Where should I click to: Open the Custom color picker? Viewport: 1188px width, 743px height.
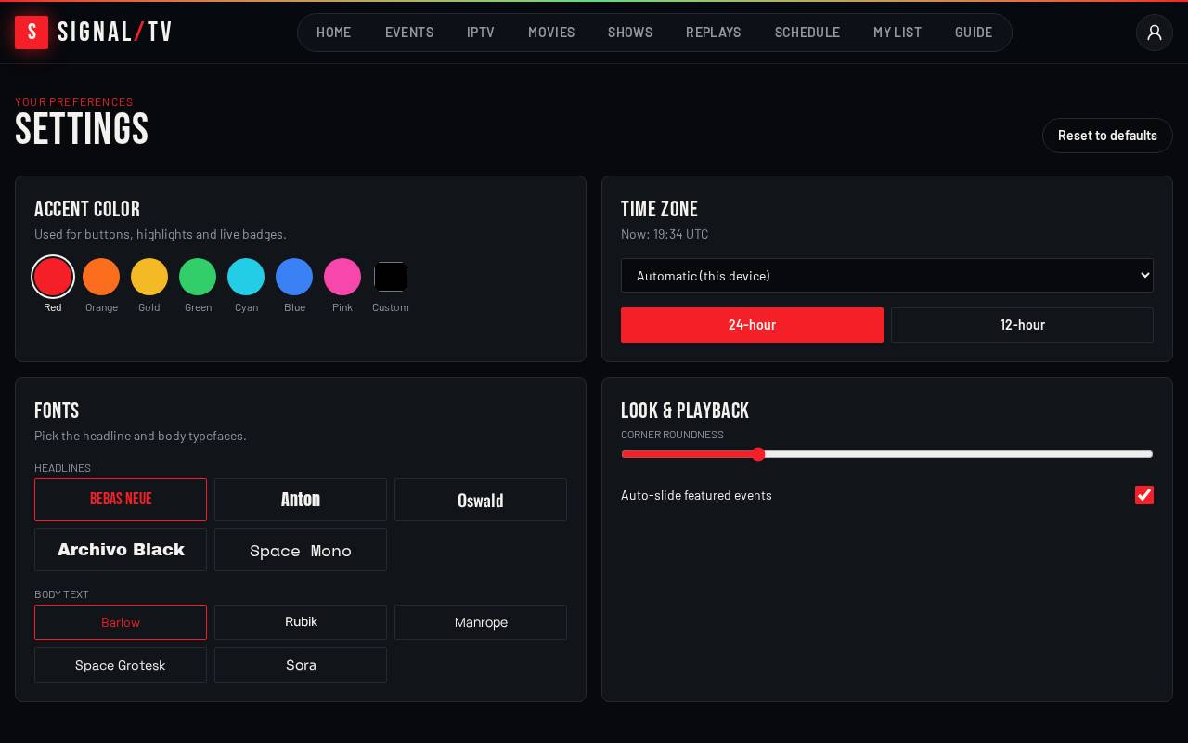pyautogui.click(x=391, y=277)
